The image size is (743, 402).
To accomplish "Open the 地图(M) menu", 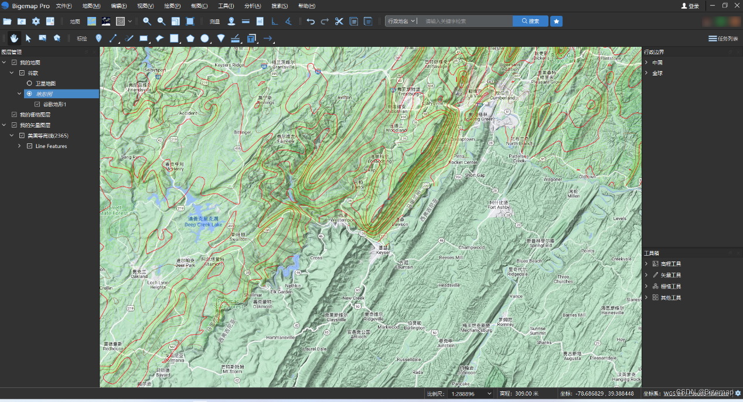I will (91, 6).
